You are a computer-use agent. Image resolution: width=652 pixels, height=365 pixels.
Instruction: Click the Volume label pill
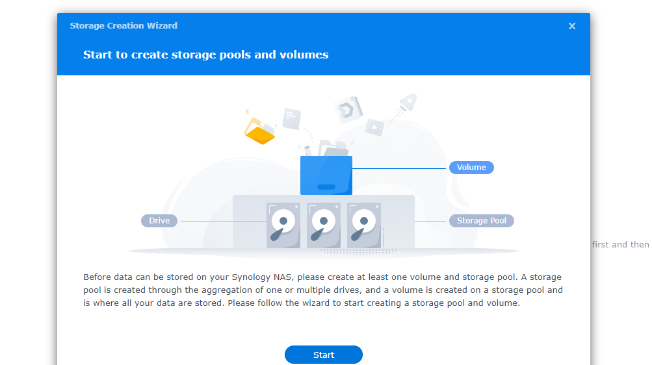471,168
